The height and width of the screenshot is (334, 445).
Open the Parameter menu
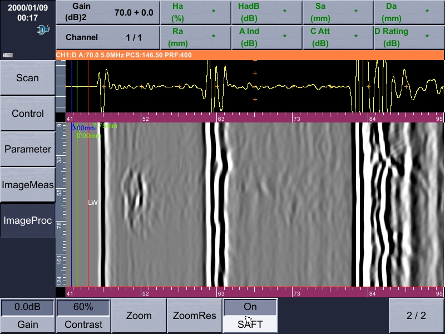tap(27, 149)
